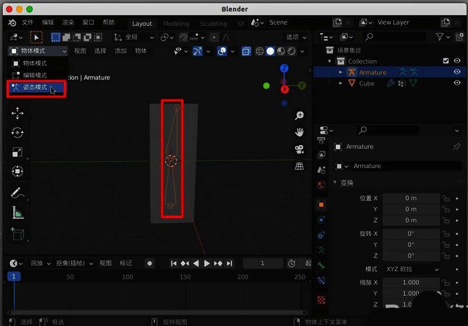Lock position X transform

coord(446,198)
